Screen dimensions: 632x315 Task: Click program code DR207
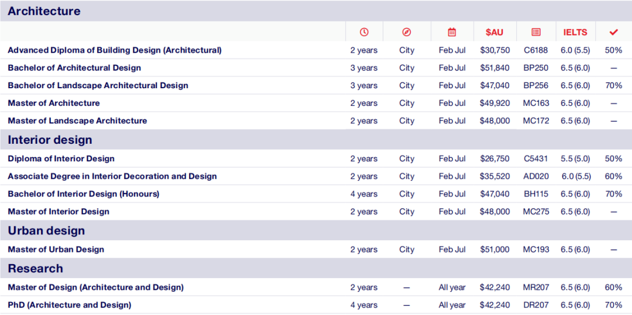coord(535,305)
